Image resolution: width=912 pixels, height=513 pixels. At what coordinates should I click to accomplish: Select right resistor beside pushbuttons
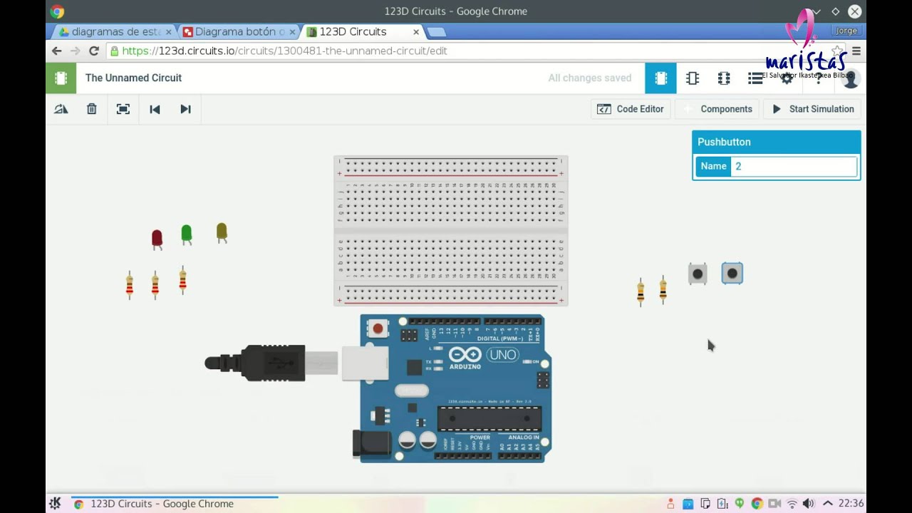click(x=663, y=291)
